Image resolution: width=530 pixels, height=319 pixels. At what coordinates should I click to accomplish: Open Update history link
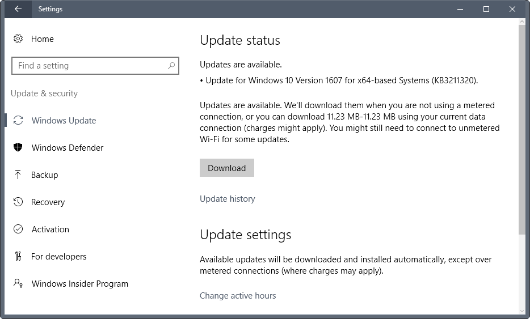(227, 199)
